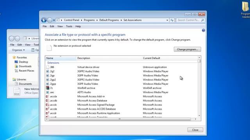Viewport: 250px width, 140px height.
Task: Expand the address bar history dropdown
Action: (167, 20)
